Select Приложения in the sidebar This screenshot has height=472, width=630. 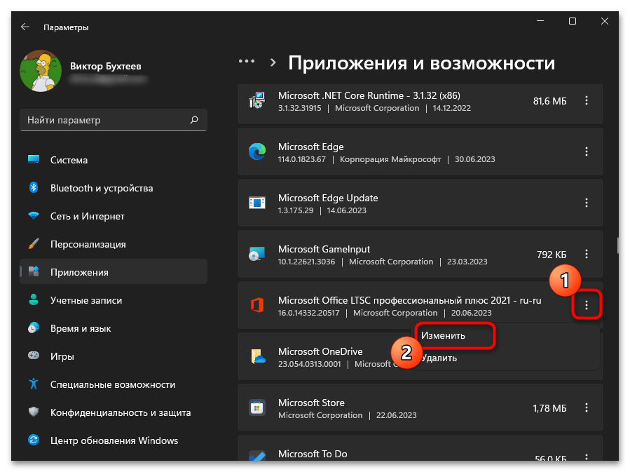point(114,272)
